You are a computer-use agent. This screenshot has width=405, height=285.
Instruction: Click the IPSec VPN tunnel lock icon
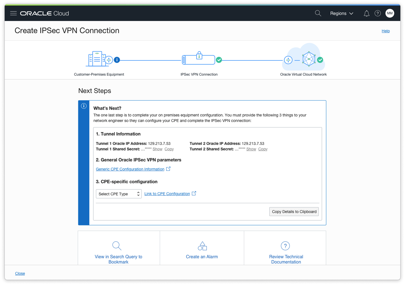pos(199,55)
